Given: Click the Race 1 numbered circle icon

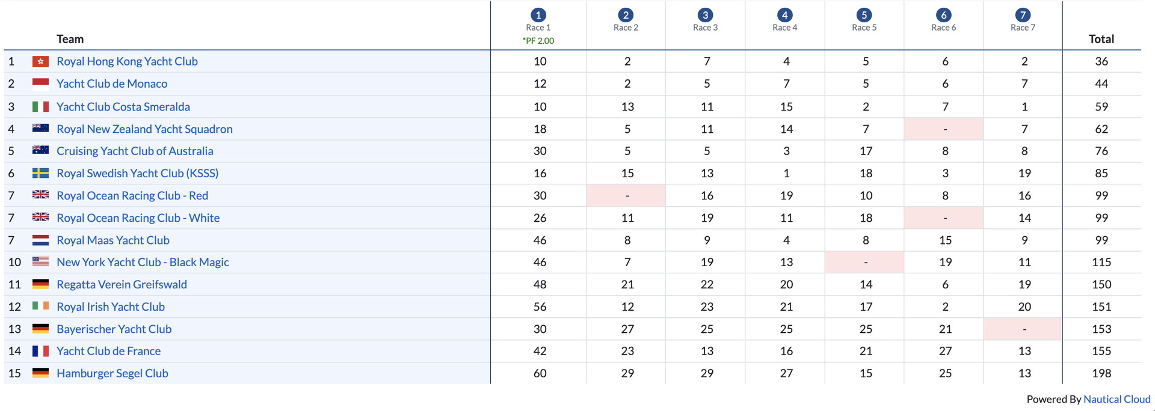Looking at the screenshot, I should pyautogui.click(x=538, y=15).
